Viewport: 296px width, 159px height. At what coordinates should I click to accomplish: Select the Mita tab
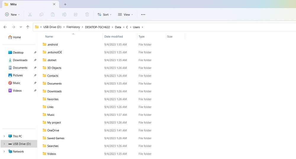point(27,4)
